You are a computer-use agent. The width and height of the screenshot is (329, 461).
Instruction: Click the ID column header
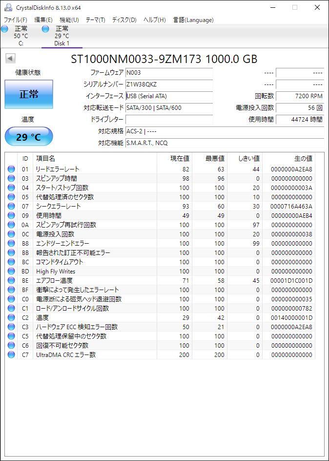tap(25, 158)
